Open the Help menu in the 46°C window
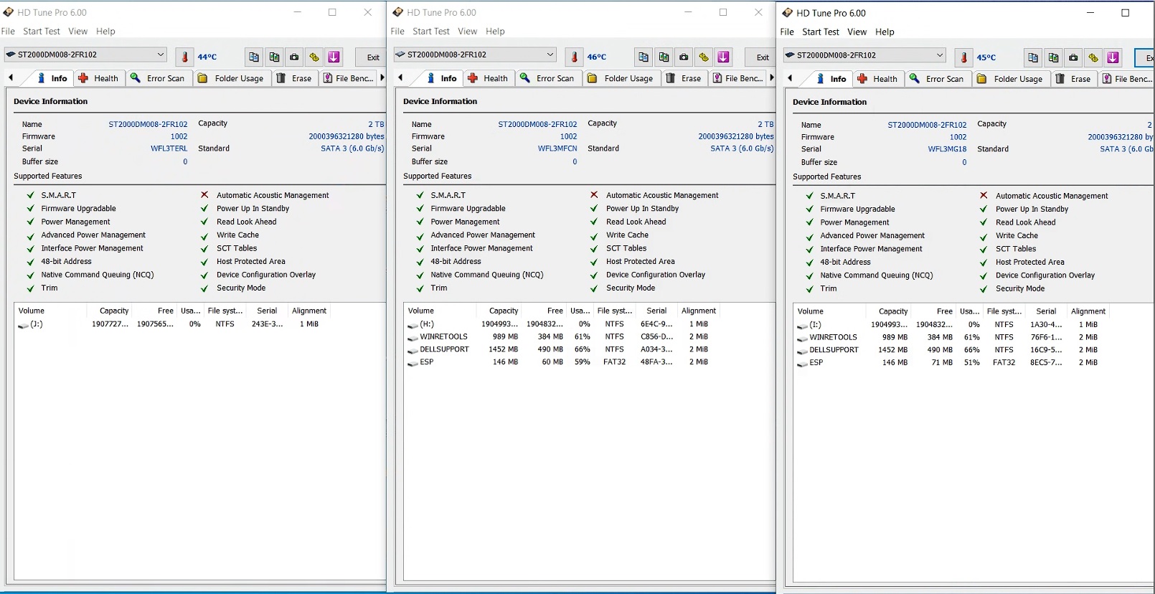 [x=495, y=32]
